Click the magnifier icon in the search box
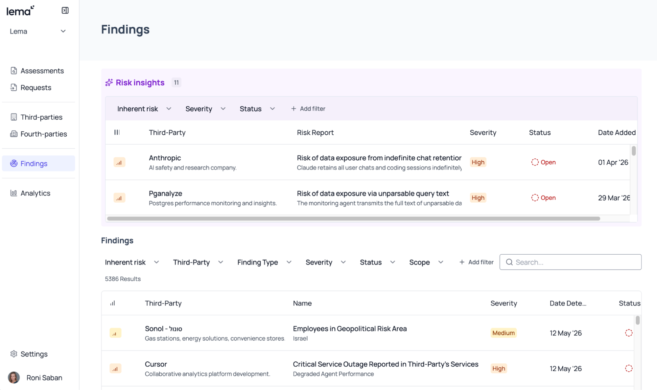The image size is (657, 390). point(509,262)
